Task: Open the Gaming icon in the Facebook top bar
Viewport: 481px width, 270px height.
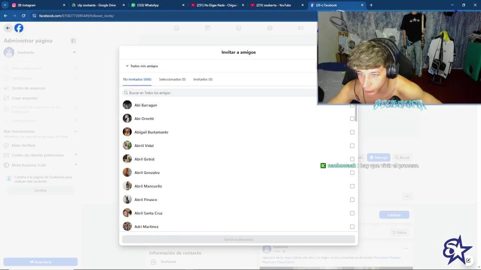Action: pyautogui.click(x=300, y=28)
